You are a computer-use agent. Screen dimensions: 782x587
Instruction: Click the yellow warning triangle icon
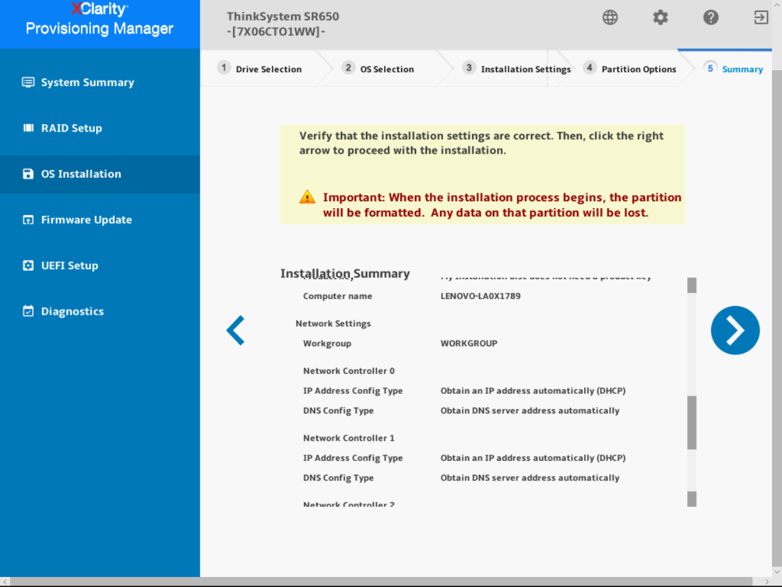pyautogui.click(x=307, y=197)
